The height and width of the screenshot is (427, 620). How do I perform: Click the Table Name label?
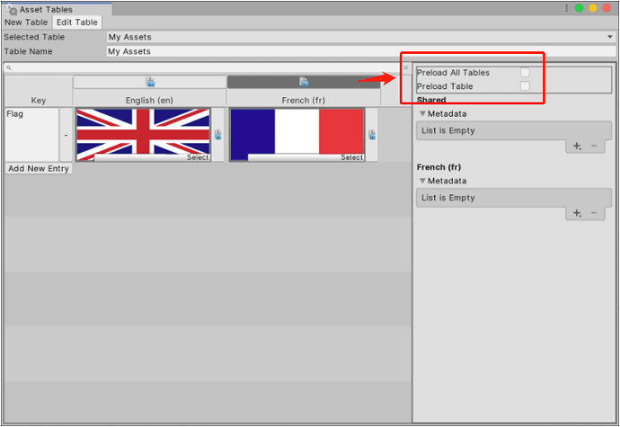pyautogui.click(x=28, y=51)
